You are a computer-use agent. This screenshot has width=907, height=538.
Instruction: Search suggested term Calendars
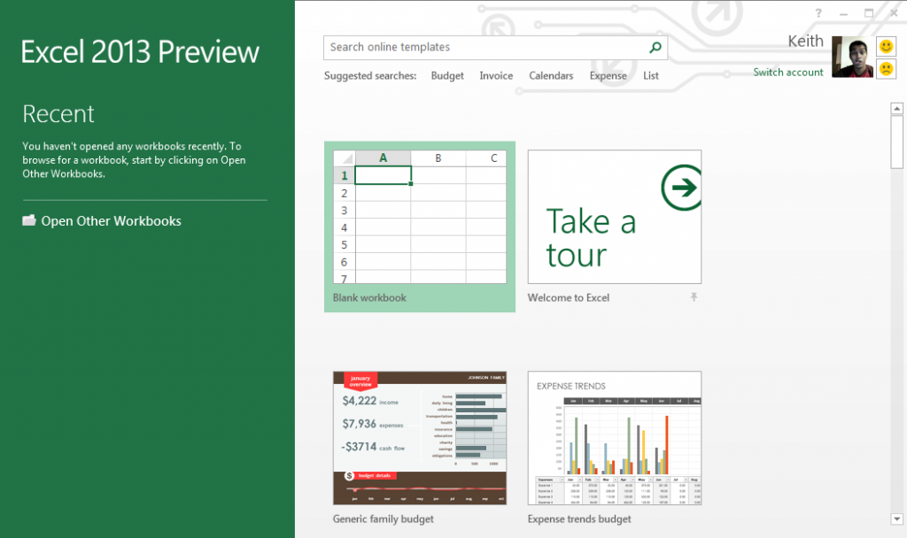(551, 76)
